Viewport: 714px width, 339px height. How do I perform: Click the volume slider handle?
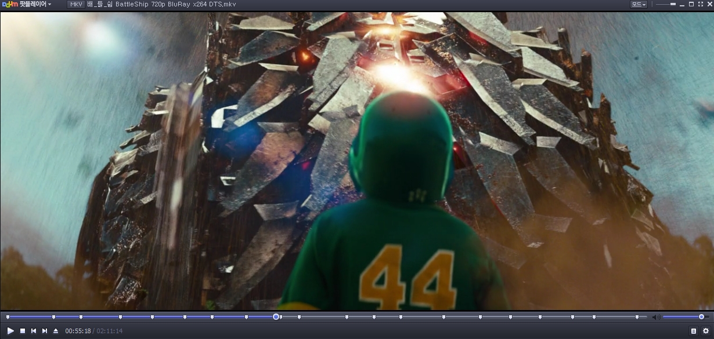701,317
